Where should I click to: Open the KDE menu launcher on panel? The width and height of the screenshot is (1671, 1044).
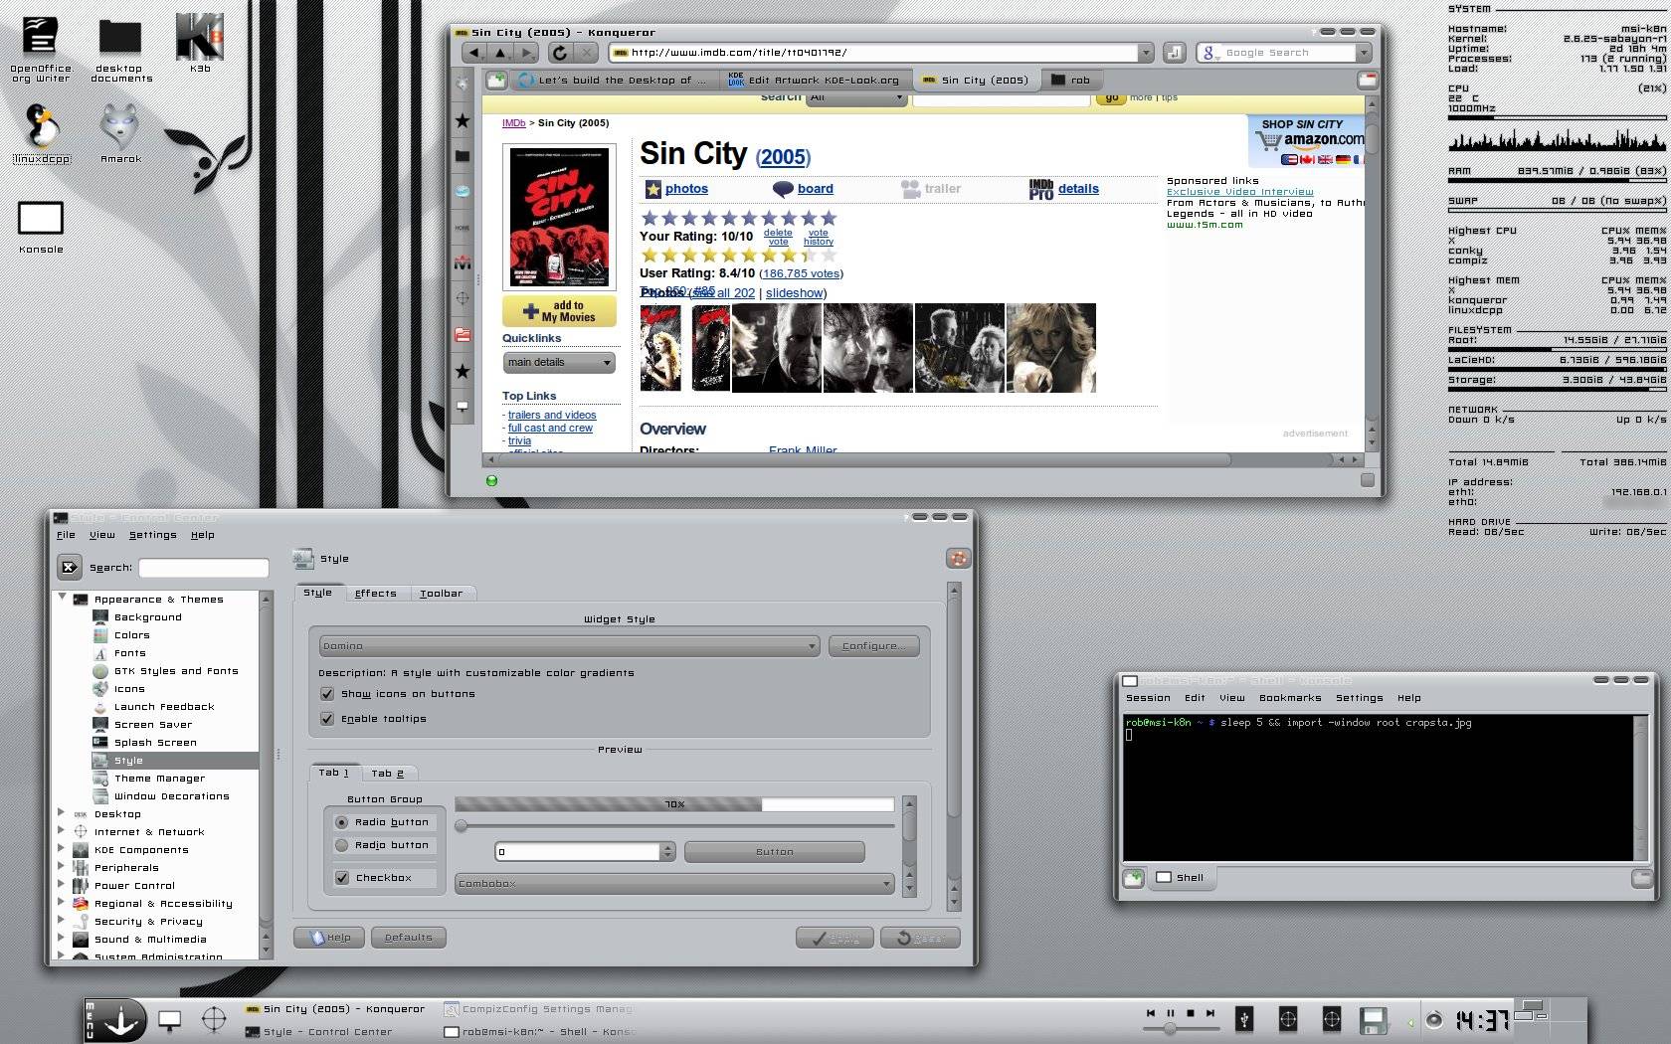[116, 1021]
